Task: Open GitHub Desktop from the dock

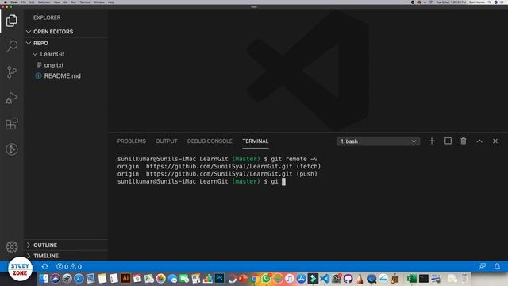Action: (348, 279)
